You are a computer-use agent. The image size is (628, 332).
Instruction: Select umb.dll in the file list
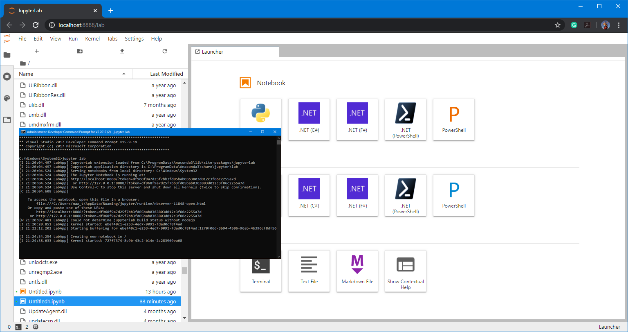click(97, 115)
